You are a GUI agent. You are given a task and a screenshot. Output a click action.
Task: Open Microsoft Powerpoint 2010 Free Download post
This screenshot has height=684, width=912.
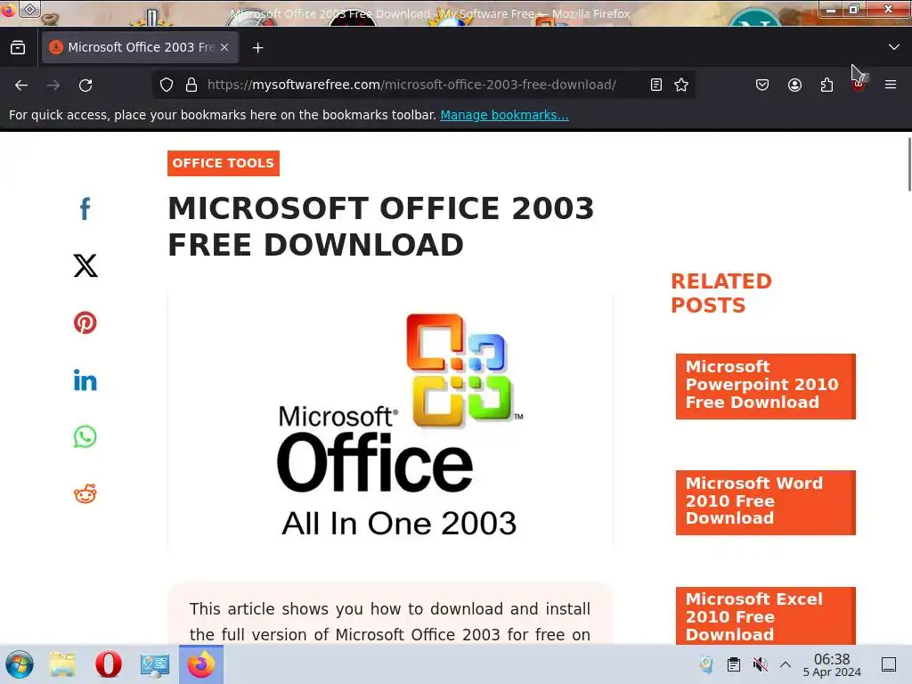pos(765,386)
